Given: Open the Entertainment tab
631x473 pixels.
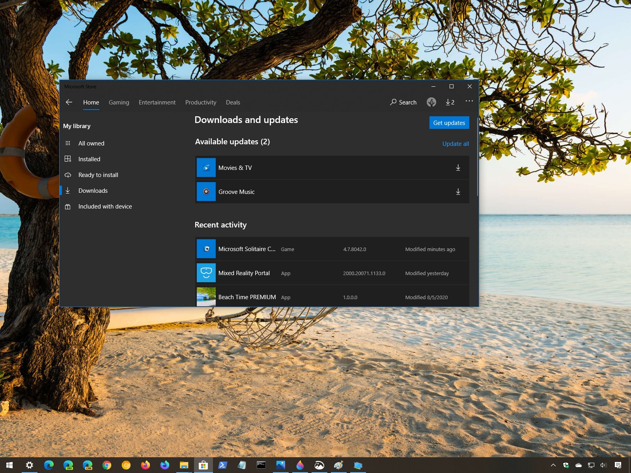Looking at the screenshot, I should (157, 102).
